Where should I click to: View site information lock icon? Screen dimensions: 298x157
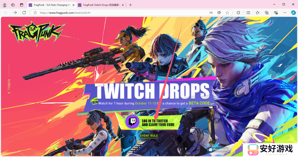(35, 13)
